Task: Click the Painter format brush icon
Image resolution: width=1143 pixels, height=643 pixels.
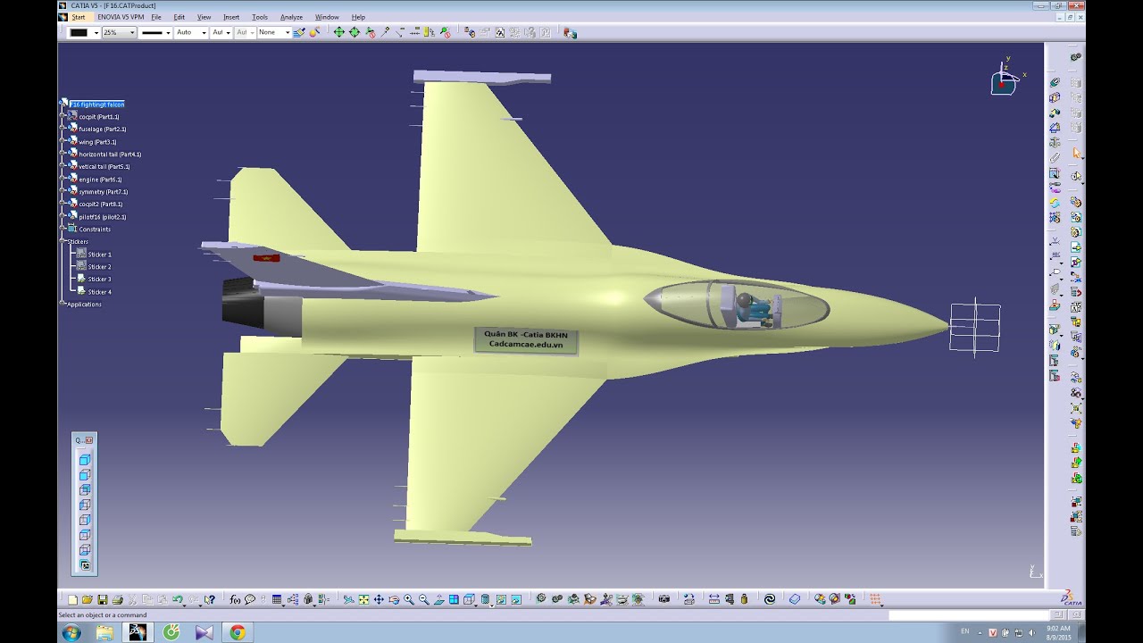Action: tap(299, 32)
